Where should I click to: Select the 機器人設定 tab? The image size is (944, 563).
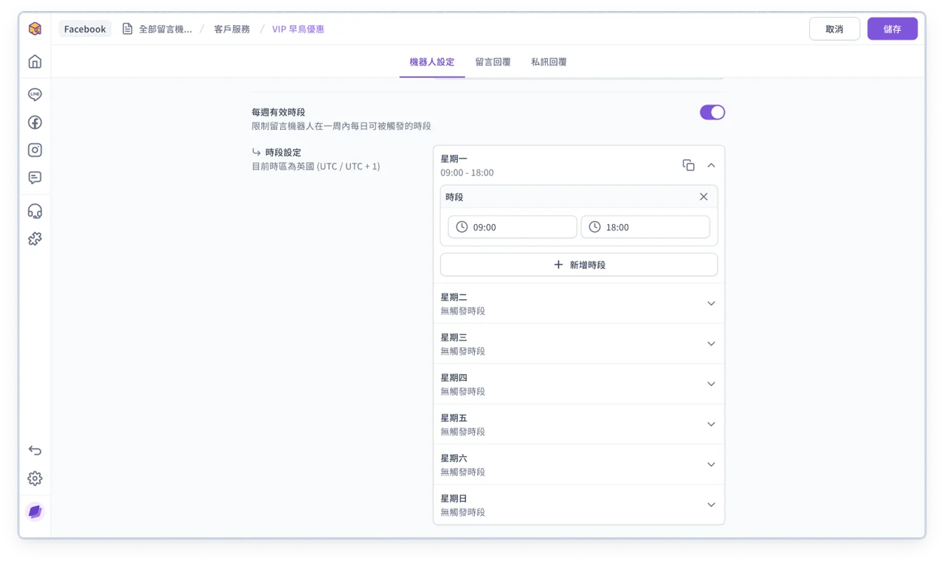coord(432,62)
